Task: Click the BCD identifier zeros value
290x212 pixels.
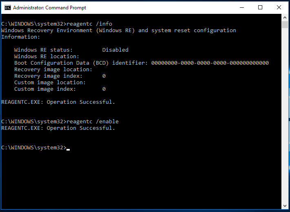Action: click(210, 63)
